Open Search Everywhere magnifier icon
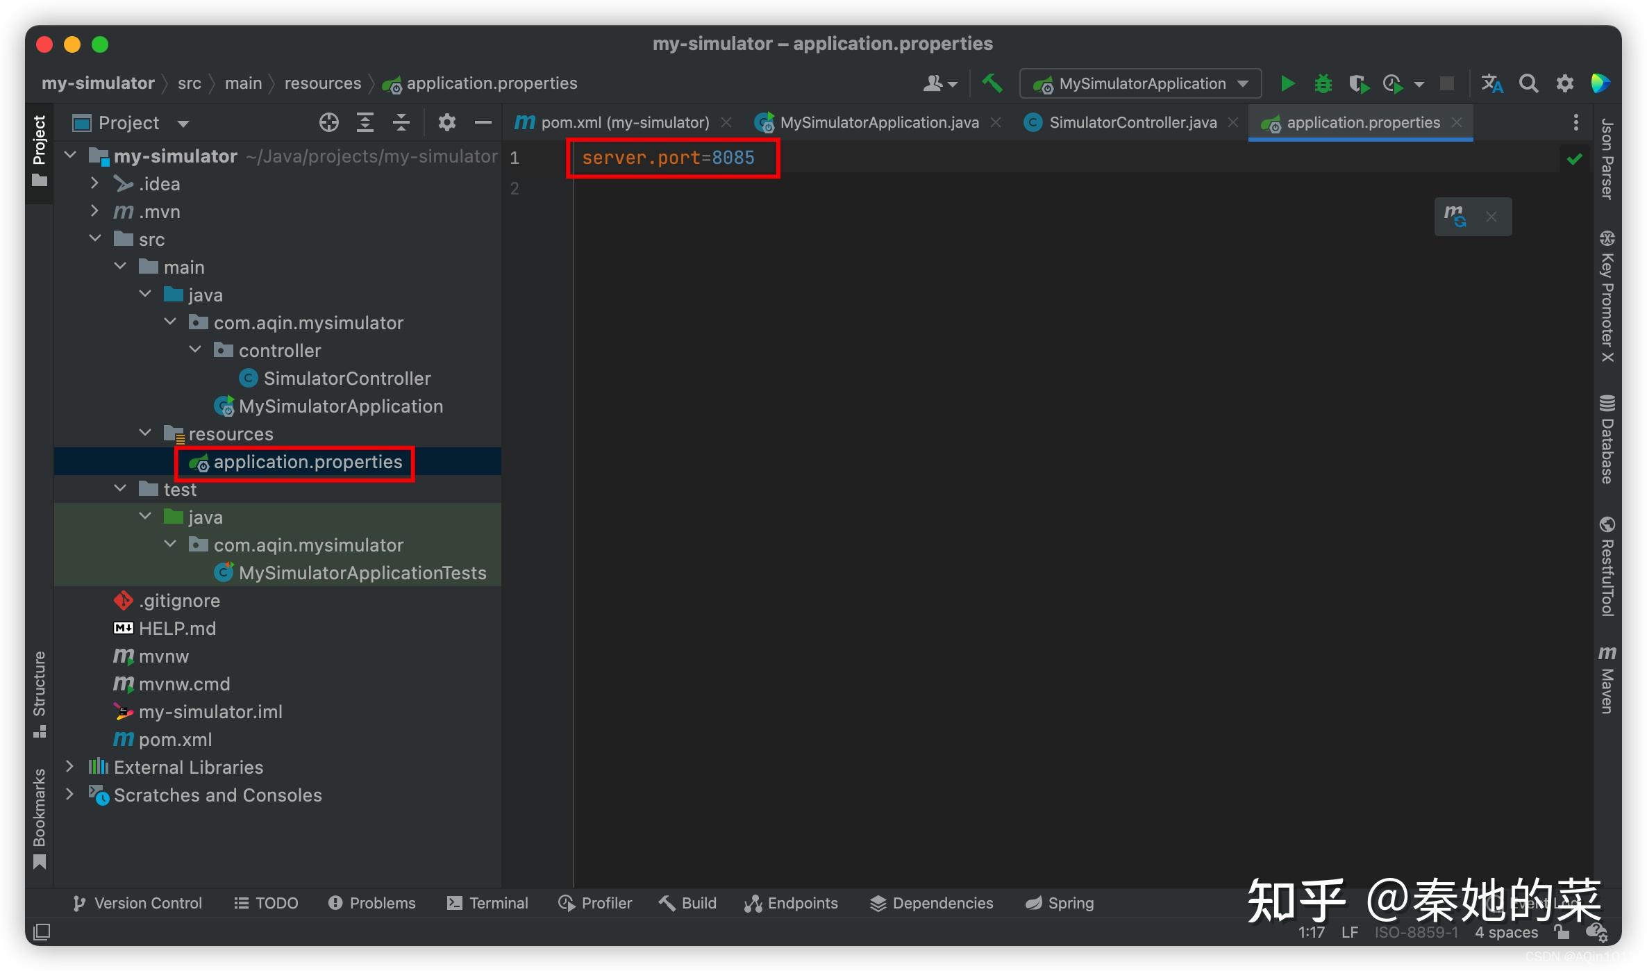This screenshot has height=971, width=1647. [1528, 84]
